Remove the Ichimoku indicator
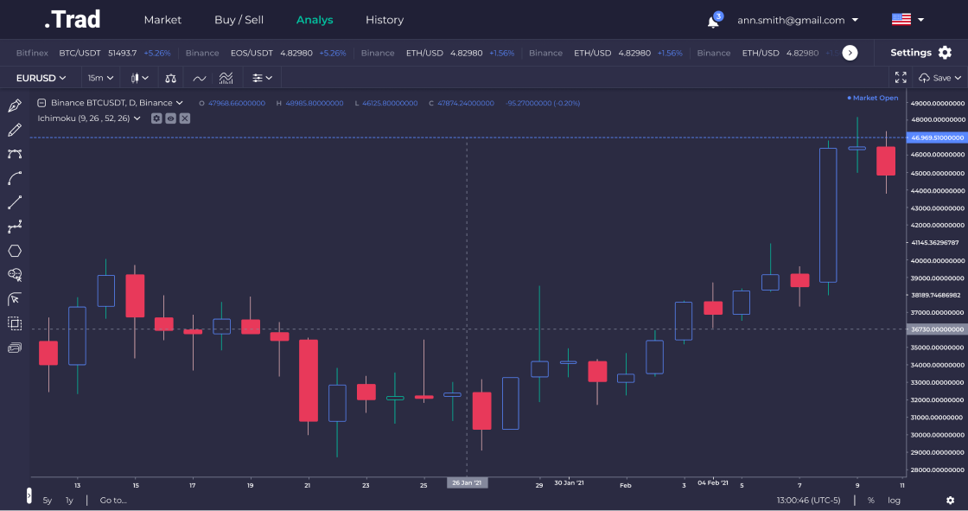The width and height of the screenshot is (968, 511). click(184, 118)
